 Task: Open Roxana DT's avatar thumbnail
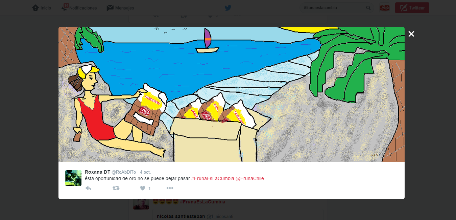click(73, 178)
